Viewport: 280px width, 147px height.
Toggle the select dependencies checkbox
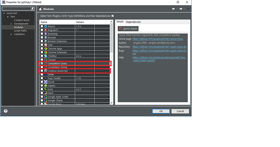click(112, 16)
